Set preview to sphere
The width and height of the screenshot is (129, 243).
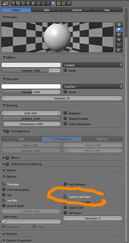[119, 30]
